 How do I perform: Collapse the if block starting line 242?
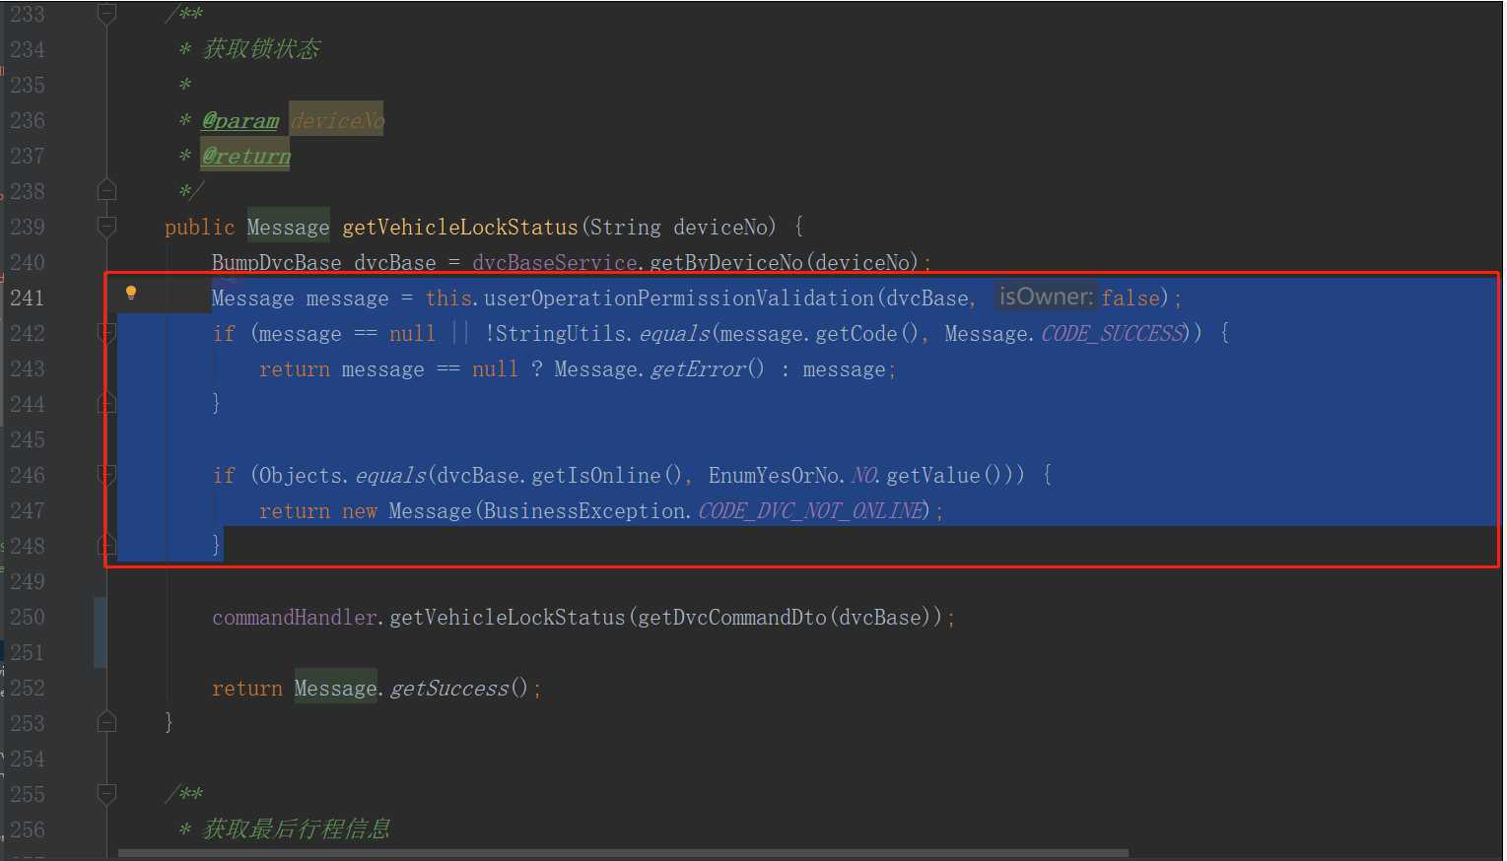tap(107, 333)
